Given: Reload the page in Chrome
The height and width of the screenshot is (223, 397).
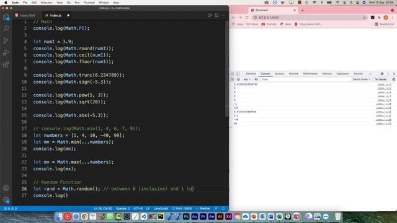Looking at the screenshot, I should (x=247, y=17).
